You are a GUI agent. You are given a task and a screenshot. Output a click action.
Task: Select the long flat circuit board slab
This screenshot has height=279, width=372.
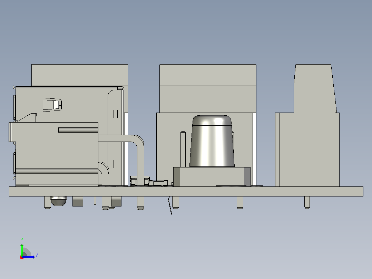186,191
